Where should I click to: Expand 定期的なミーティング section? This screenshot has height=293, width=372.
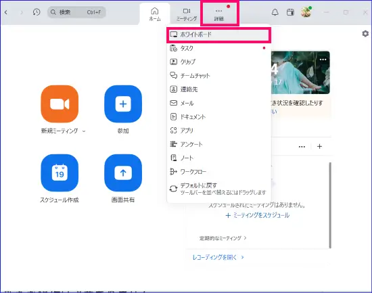pyautogui.click(x=223, y=238)
